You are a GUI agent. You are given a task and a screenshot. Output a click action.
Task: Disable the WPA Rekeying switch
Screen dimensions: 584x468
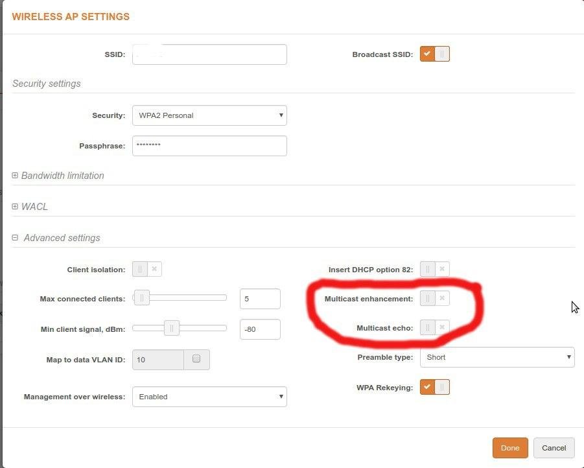click(434, 387)
